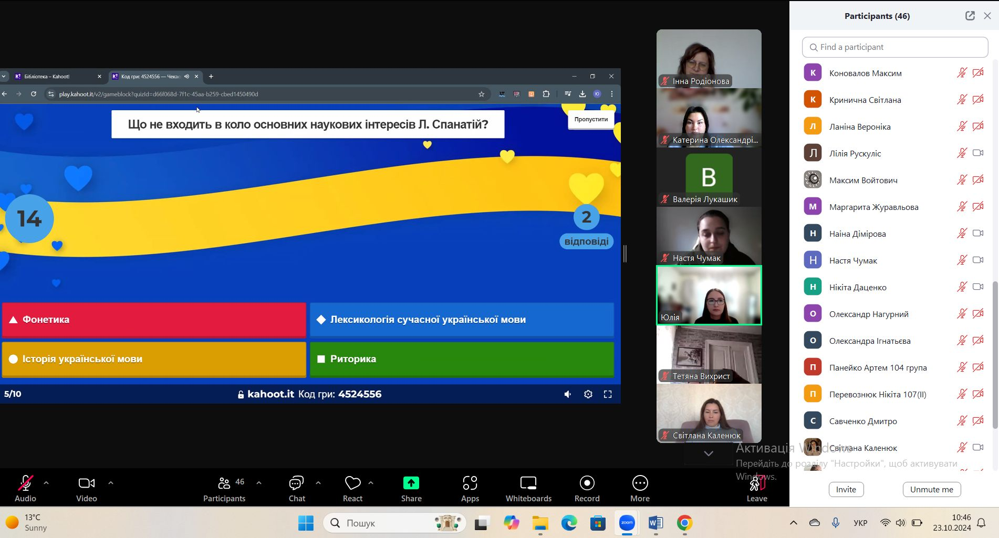Expand more video tiles with down chevron

708,453
